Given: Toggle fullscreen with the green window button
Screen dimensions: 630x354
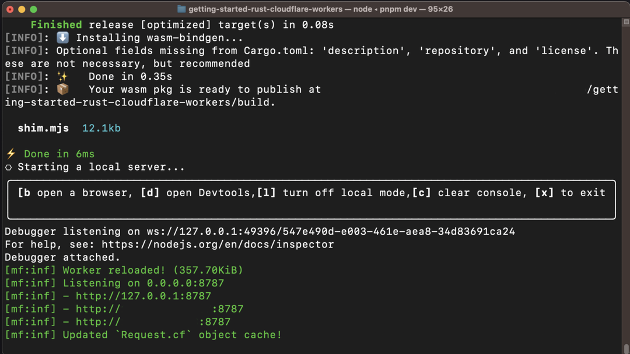Looking at the screenshot, I should tap(33, 9).
